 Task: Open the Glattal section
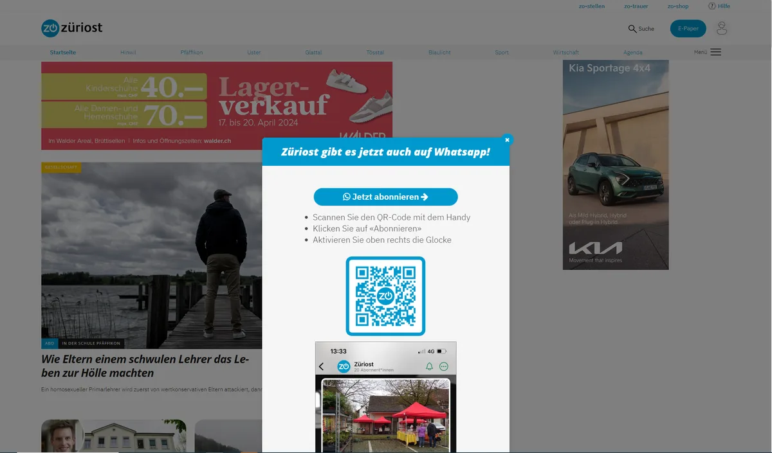point(313,52)
